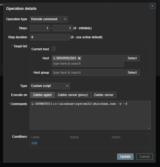Cancel the operation details dialog
This screenshot has height=167, width=160.
point(144,157)
